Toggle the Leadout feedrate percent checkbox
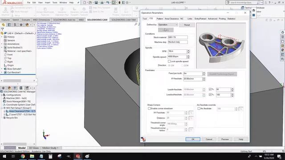The image size is (285, 160). [210, 95]
